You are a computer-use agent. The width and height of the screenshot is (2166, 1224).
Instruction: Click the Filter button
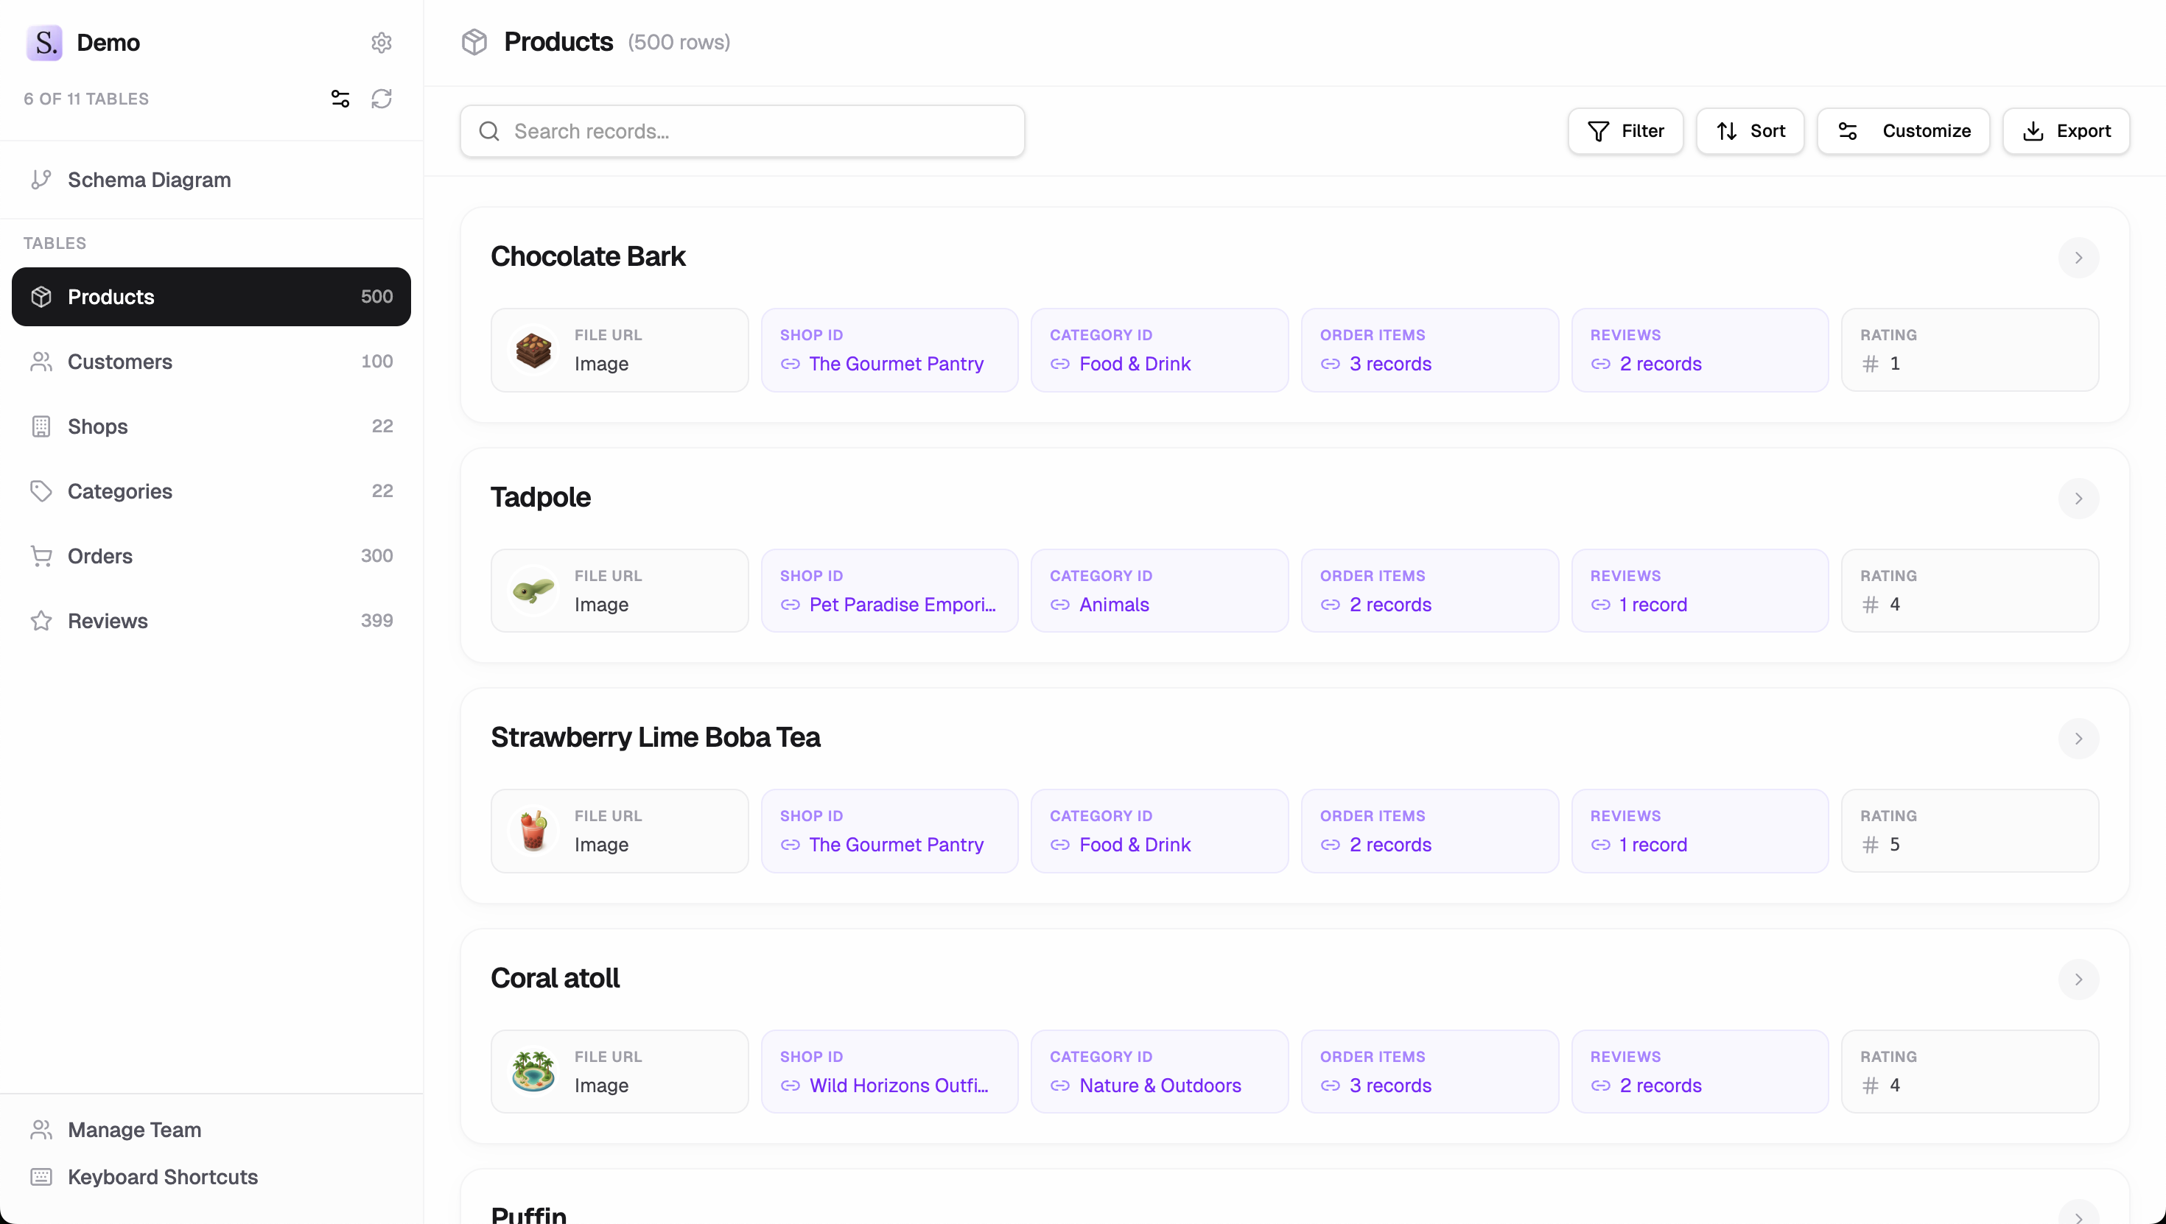[x=1624, y=131]
